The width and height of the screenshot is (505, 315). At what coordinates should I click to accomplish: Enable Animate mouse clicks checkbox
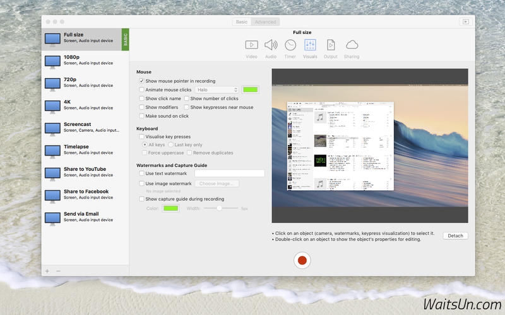pyautogui.click(x=141, y=90)
